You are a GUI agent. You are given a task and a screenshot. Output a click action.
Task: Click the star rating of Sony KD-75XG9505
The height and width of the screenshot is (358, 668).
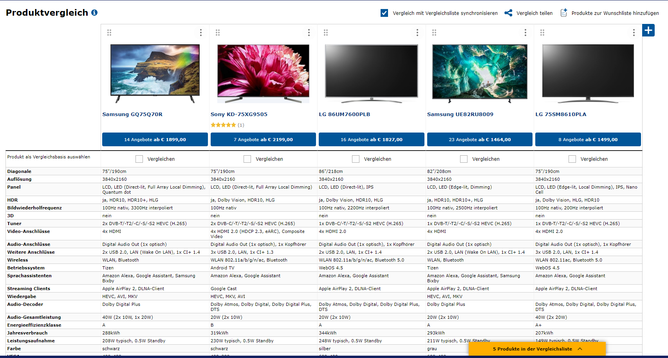pos(223,125)
